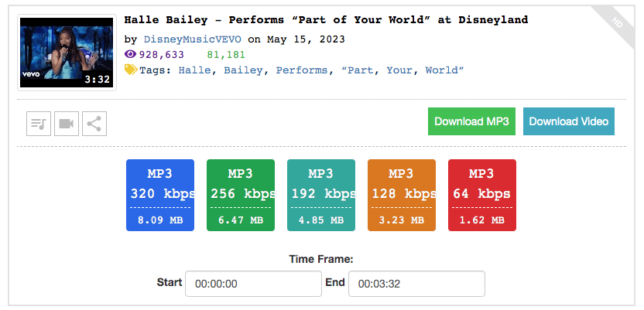
Task: Focus the End time input field
Action: pyautogui.click(x=416, y=284)
